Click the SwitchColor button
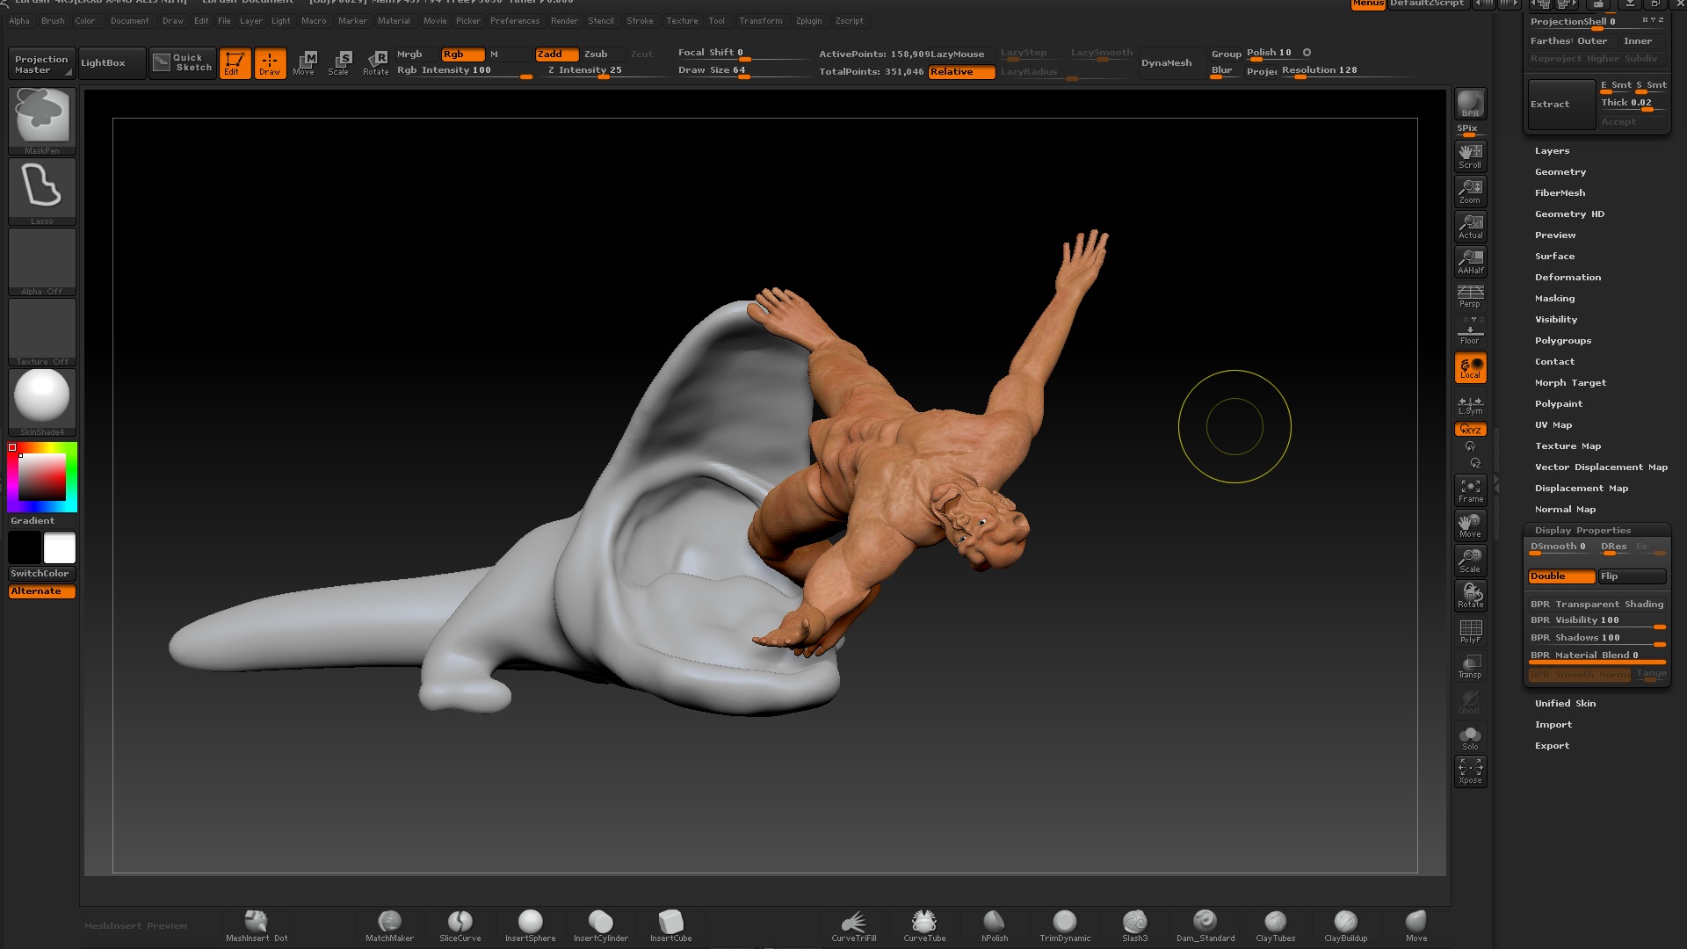This screenshot has width=1687, height=949. (42, 574)
